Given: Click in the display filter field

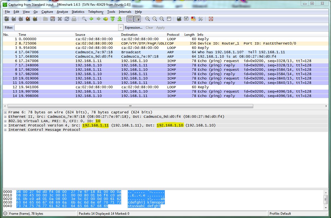Looking at the screenshot, I should [66, 28].
